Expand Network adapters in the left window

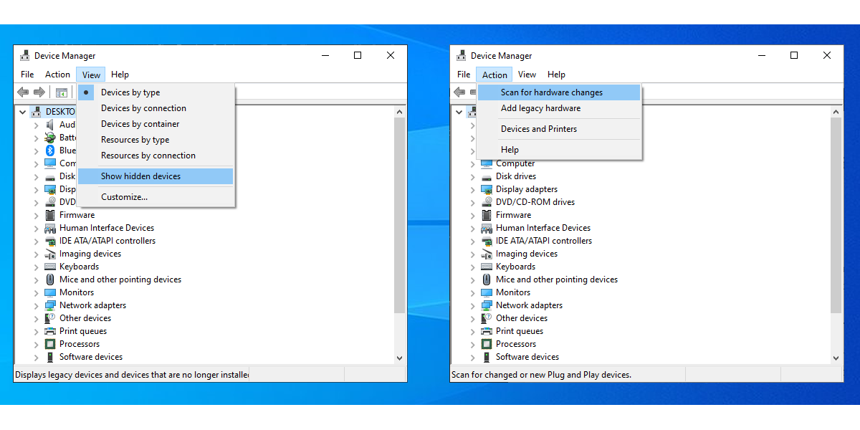[x=36, y=305]
